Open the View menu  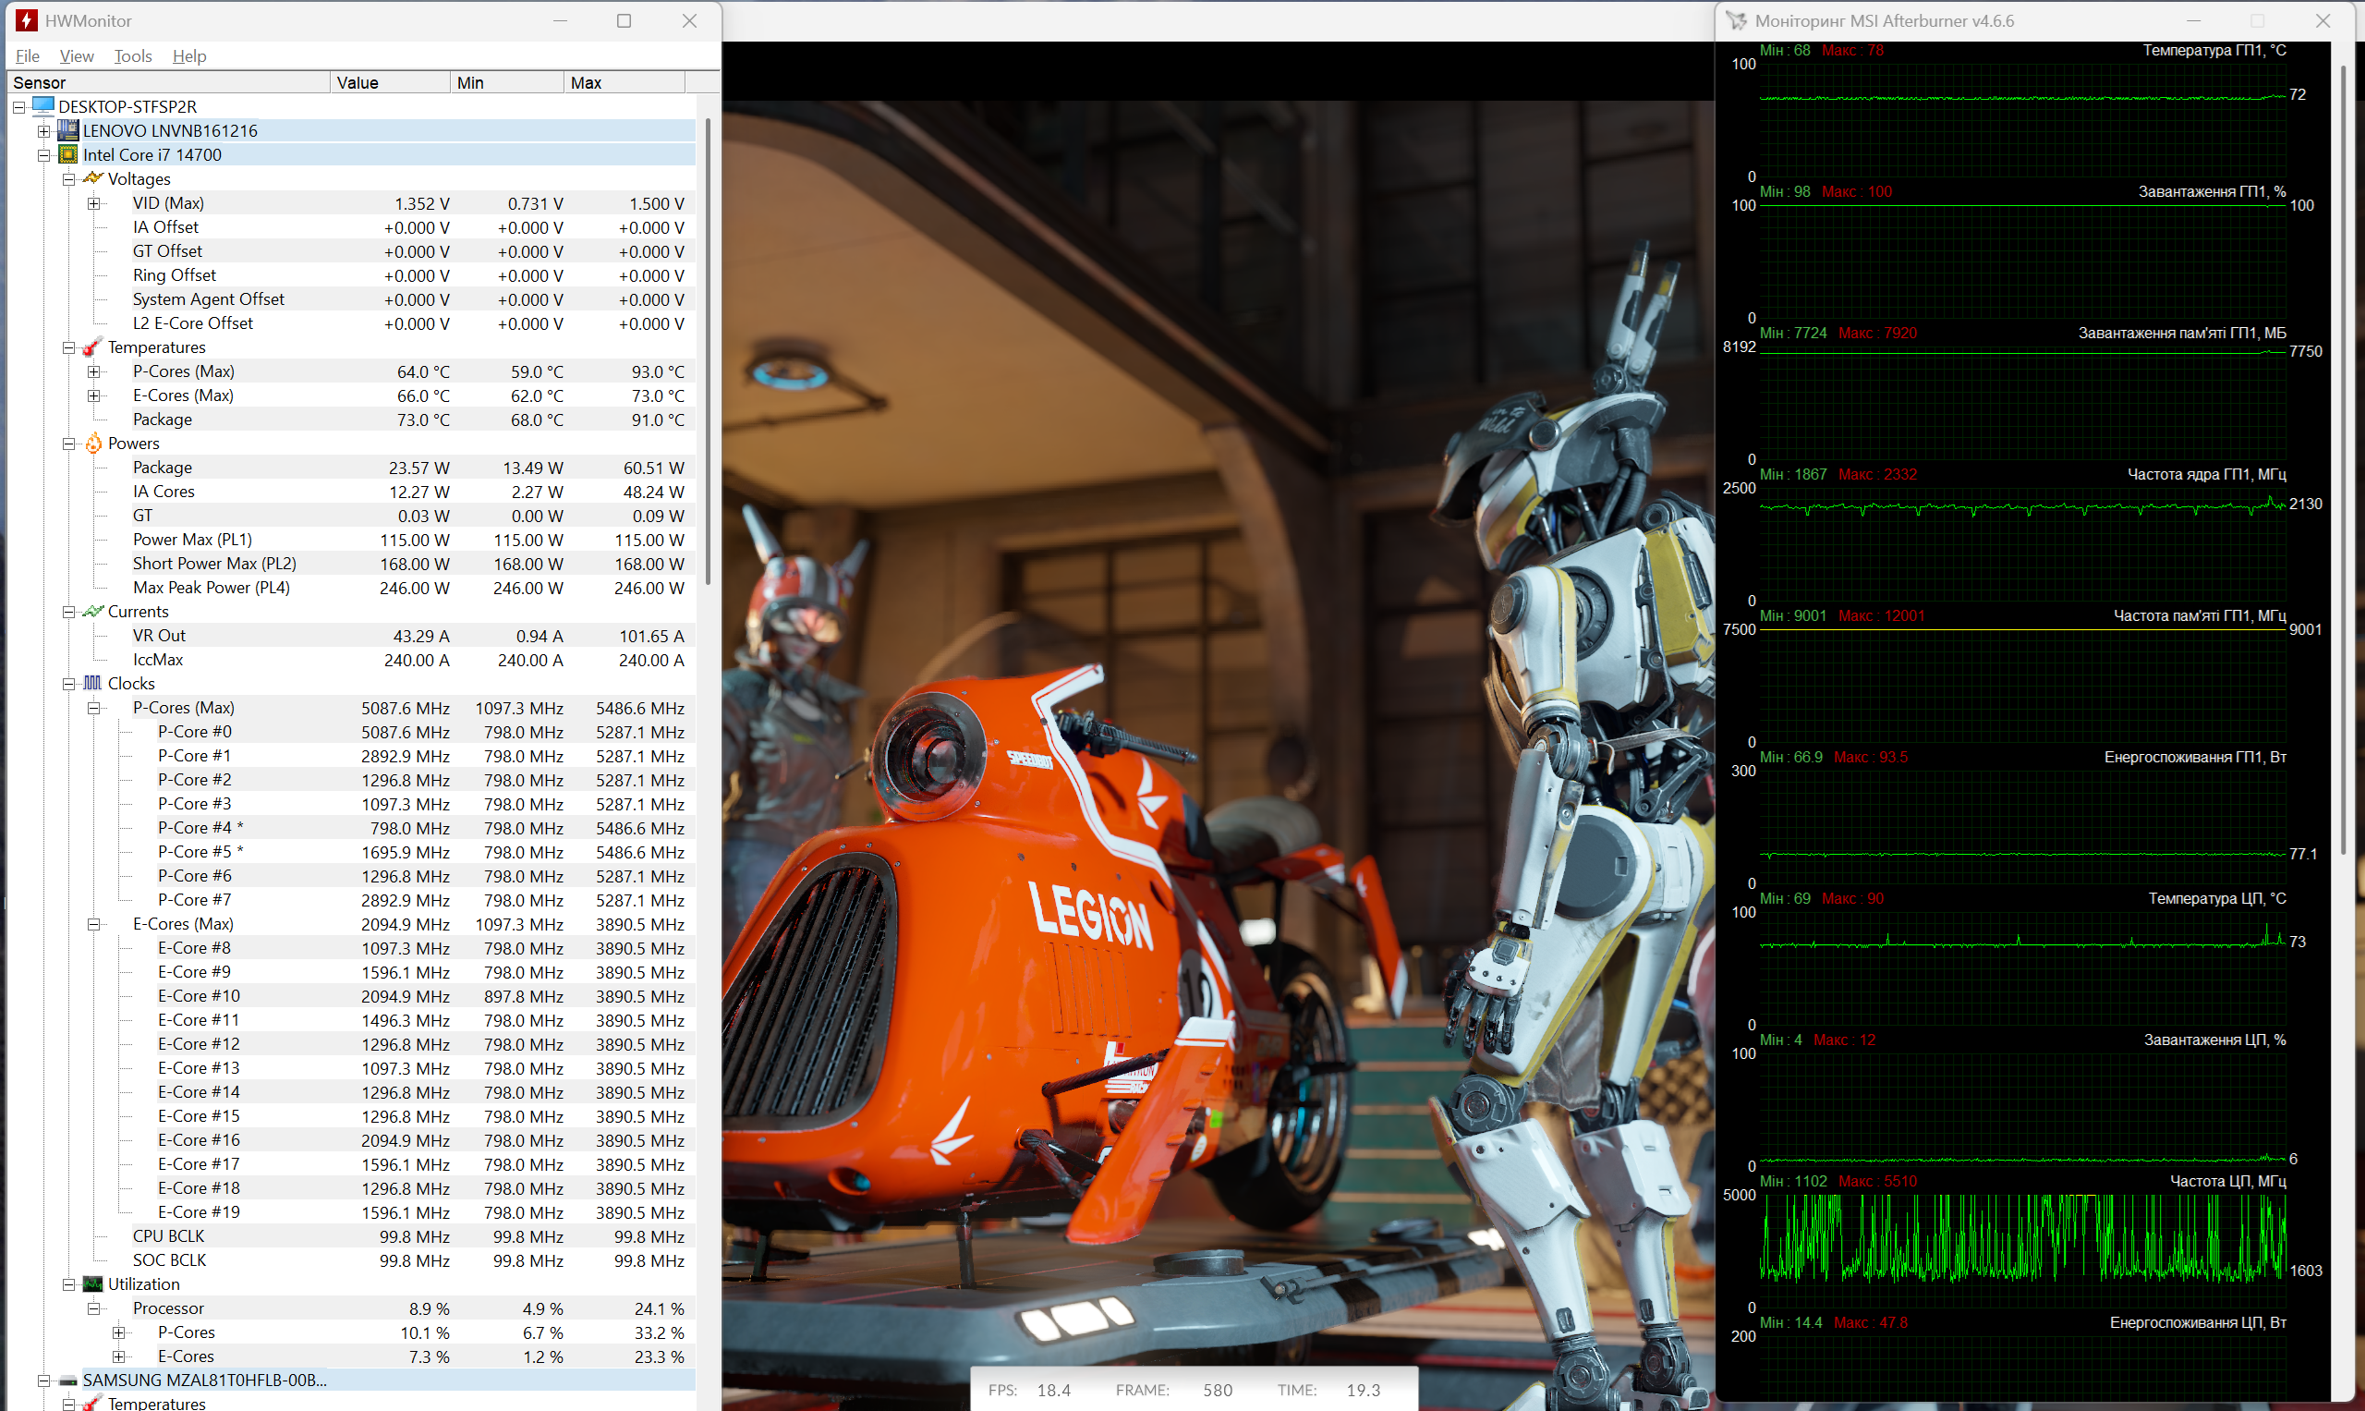point(76,56)
